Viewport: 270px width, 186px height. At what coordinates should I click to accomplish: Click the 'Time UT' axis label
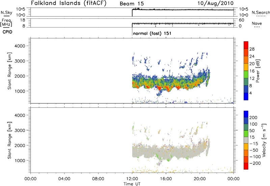(x=132, y=184)
